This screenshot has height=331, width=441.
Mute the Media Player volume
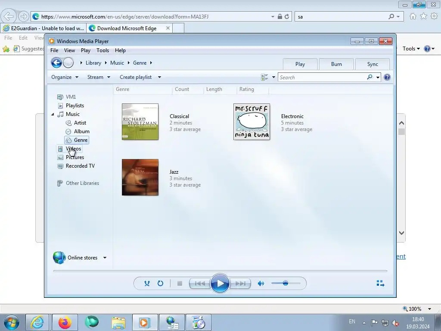261,284
